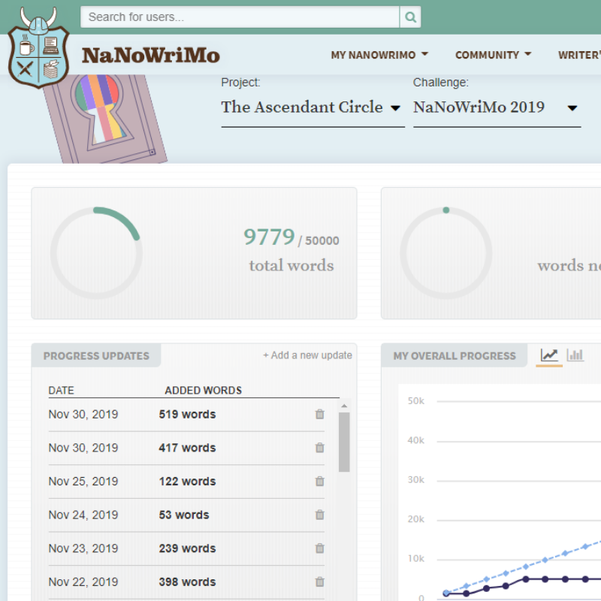Expand the My NaNoWriMo menu
Viewport: 601px width, 601px height.
coord(379,55)
